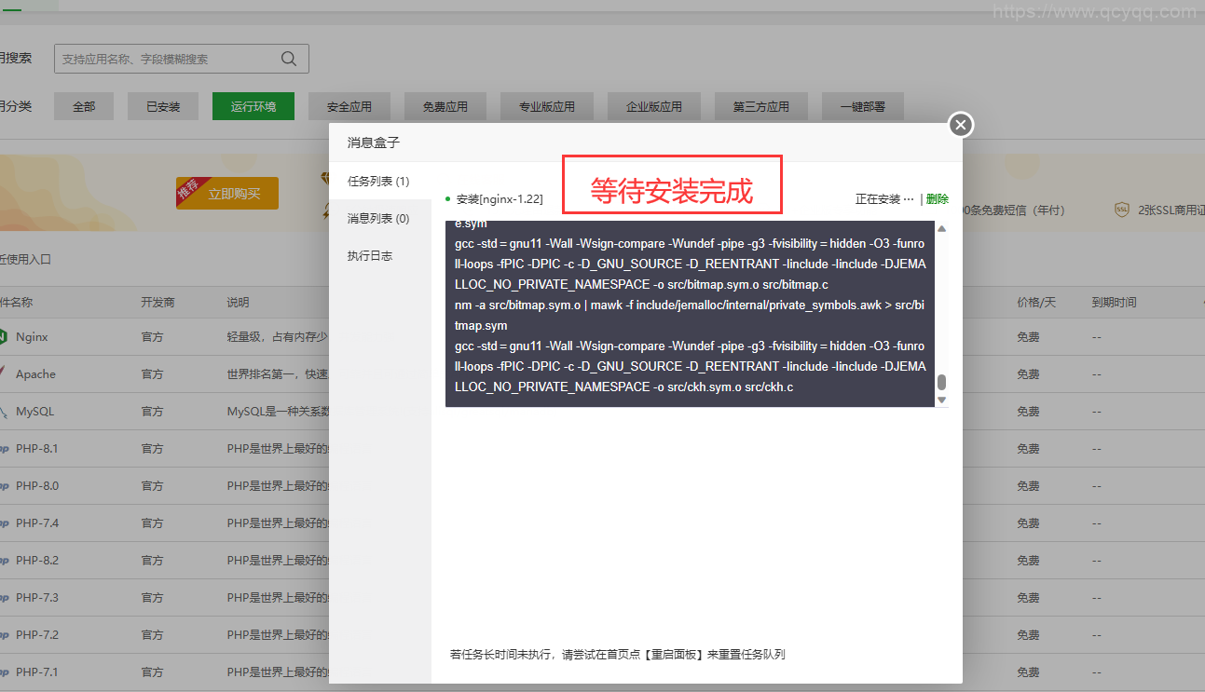Click the Nginx logo icon

click(x=4, y=336)
